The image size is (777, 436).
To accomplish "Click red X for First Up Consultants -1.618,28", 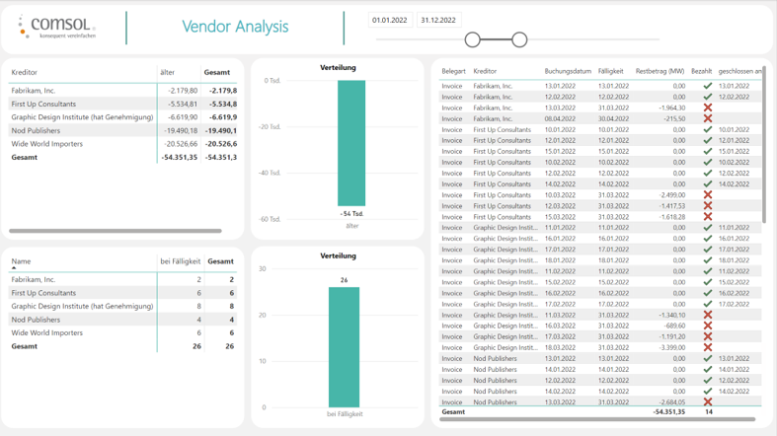I will pos(708,217).
